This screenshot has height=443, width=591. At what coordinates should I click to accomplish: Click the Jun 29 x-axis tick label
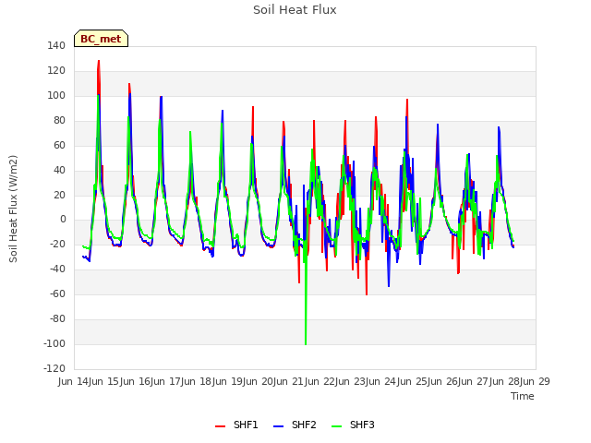click(536, 381)
